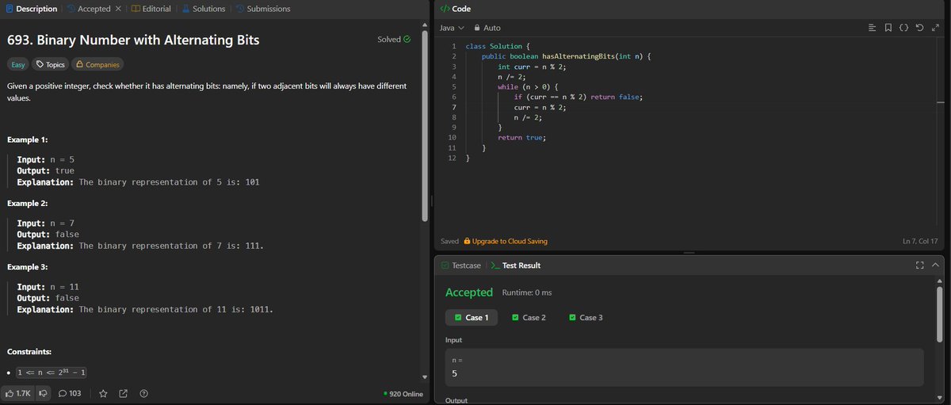Select Case 2 result
Screen dimensions: 951x405
coord(529,318)
